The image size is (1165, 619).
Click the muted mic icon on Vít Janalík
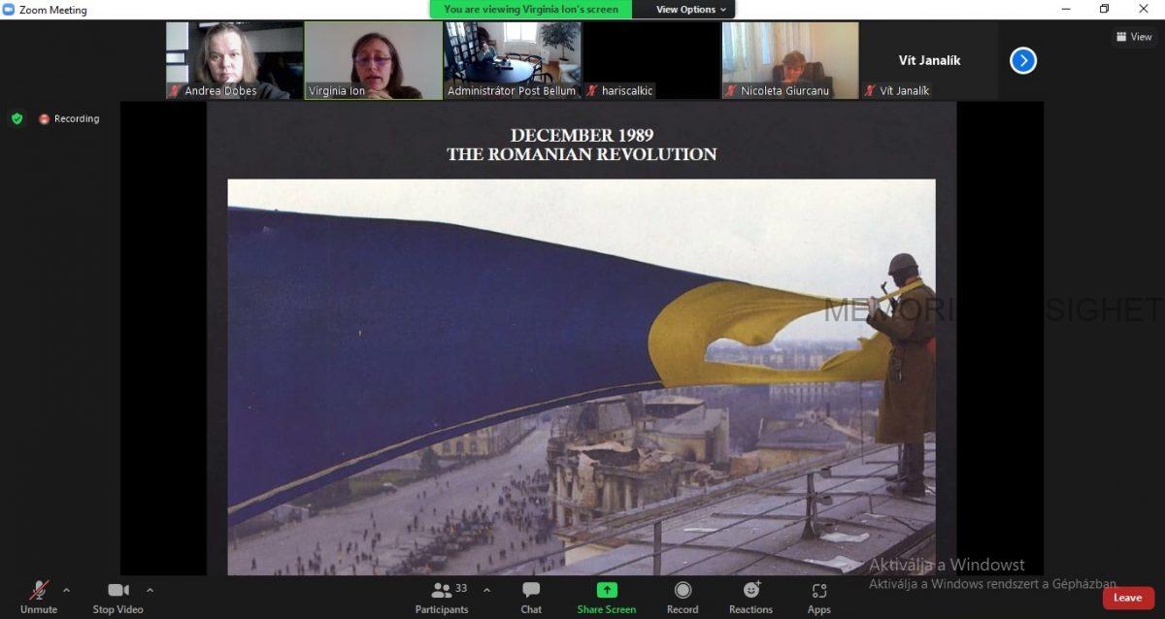point(870,91)
